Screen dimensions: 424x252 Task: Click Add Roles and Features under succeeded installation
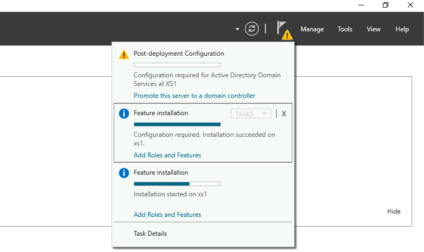pos(167,155)
